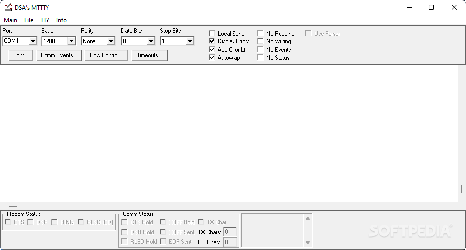The image size is (466, 250).
Task: Uncheck the Add Cr or Lf checkbox
Action: point(212,49)
